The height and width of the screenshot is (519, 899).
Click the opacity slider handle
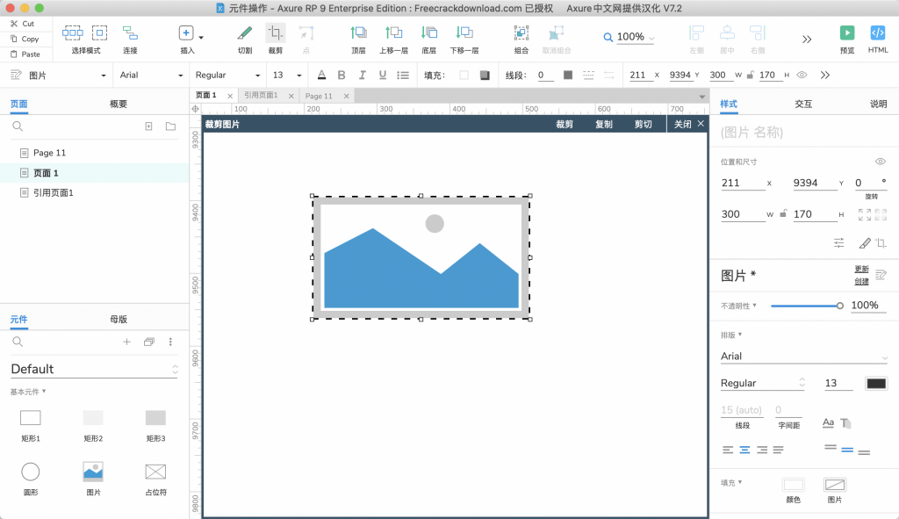[x=840, y=306]
